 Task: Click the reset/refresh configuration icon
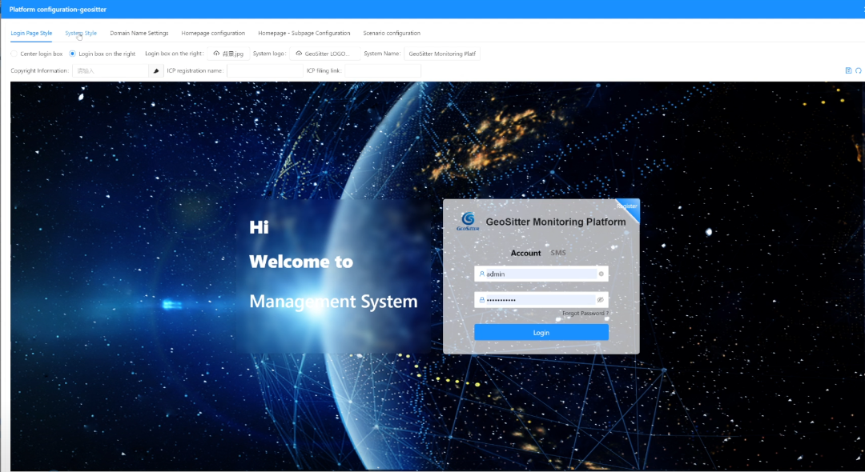859,70
